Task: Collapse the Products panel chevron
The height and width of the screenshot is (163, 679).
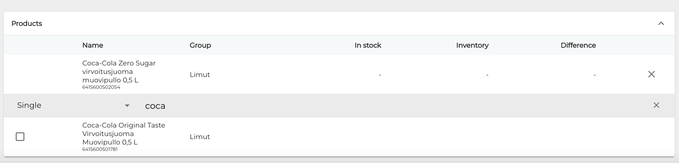Action: [x=661, y=24]
